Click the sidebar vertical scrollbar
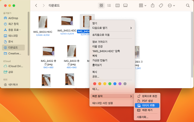 (x=29, y=34)
